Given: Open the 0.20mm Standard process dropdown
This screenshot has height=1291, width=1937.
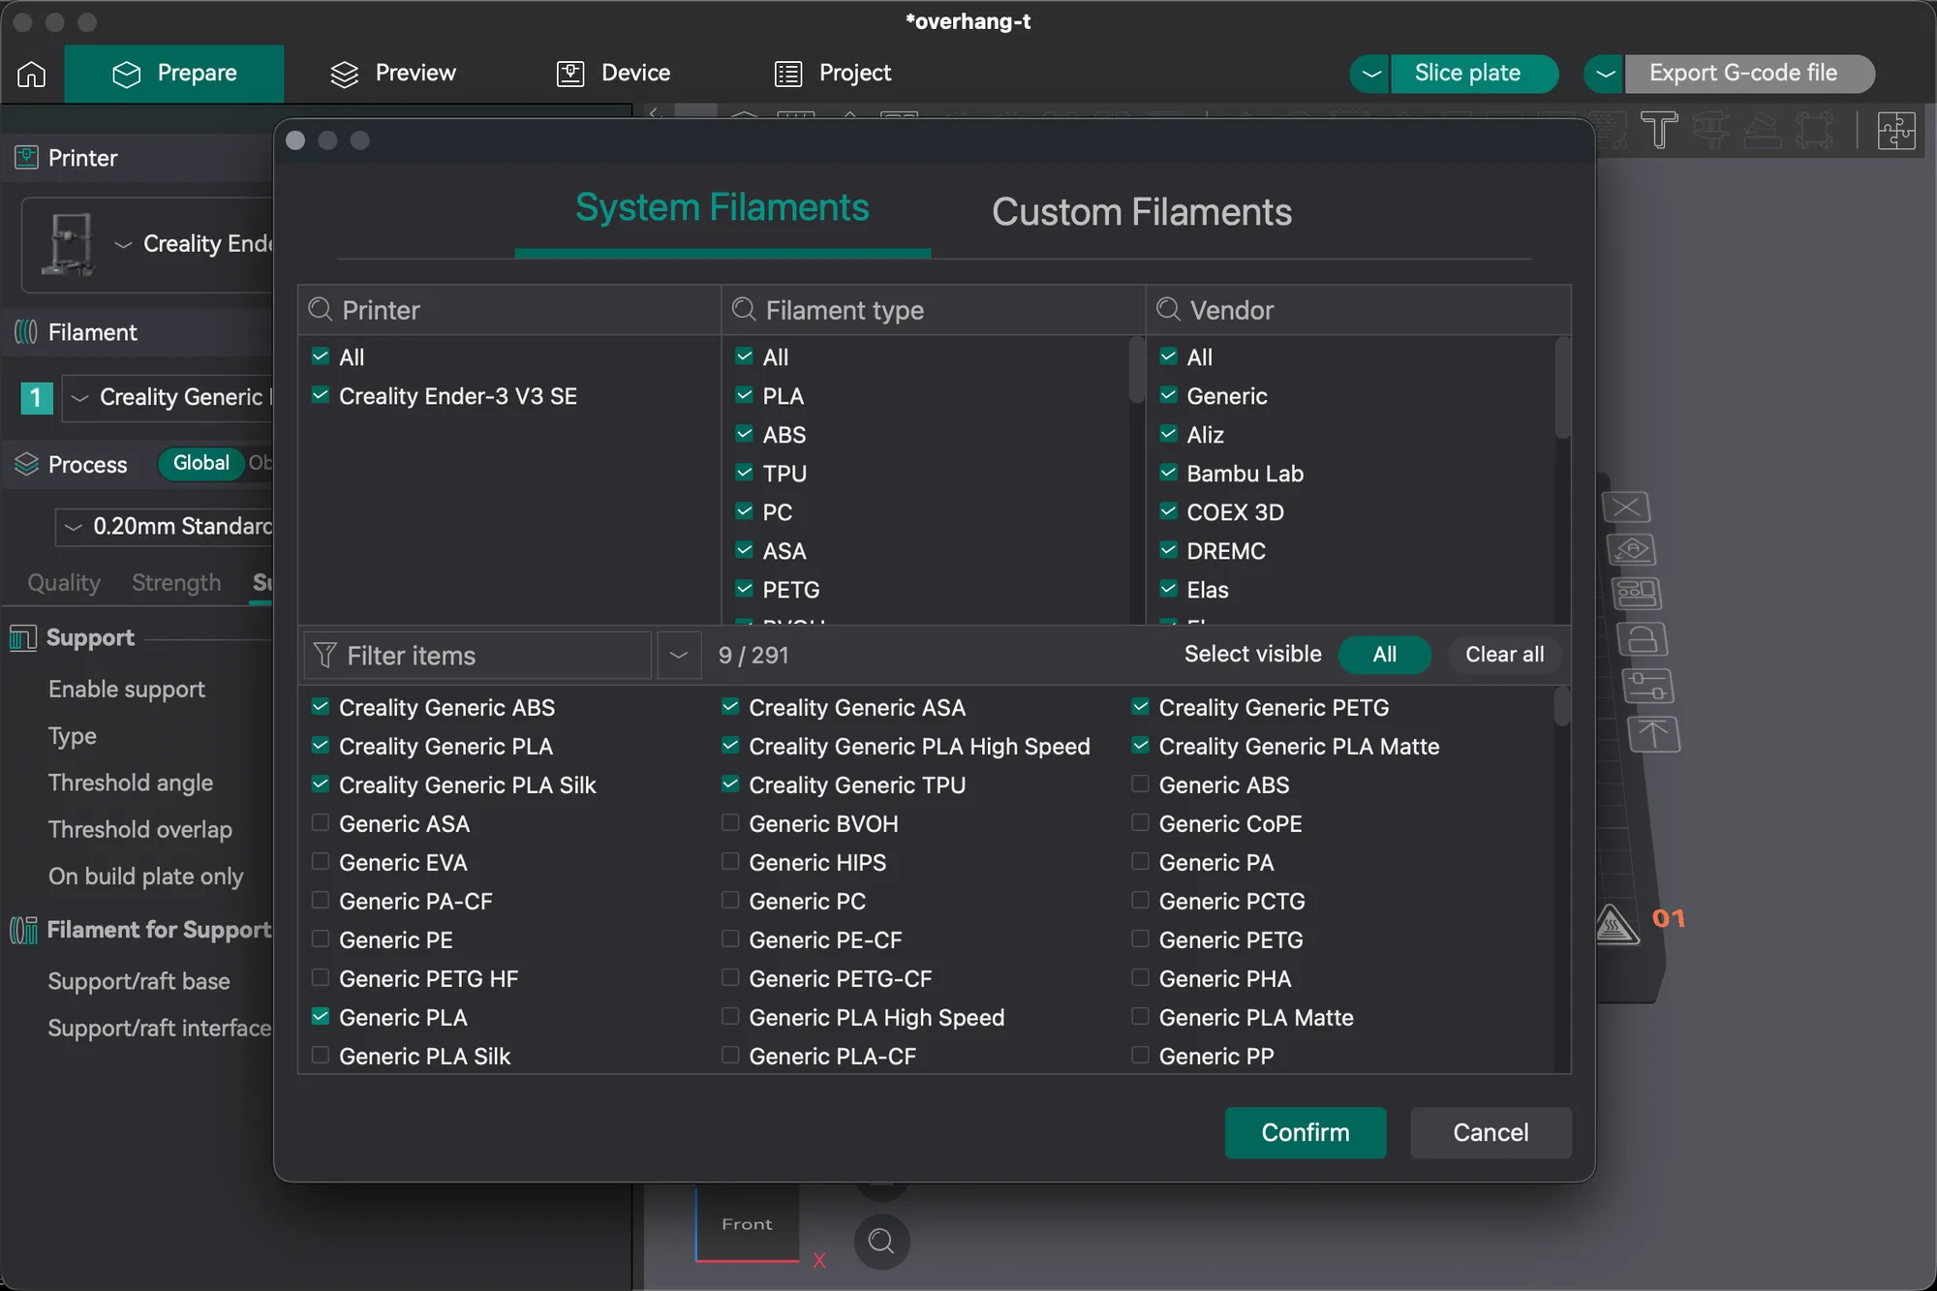Looking at the screenshot, I should click(73, 527).
